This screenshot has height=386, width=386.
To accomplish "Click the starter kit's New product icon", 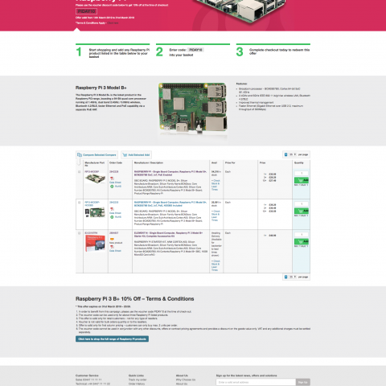I will [x=112, y=239].
